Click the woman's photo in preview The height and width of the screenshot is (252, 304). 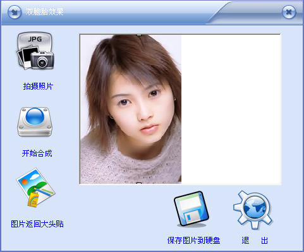131,109
